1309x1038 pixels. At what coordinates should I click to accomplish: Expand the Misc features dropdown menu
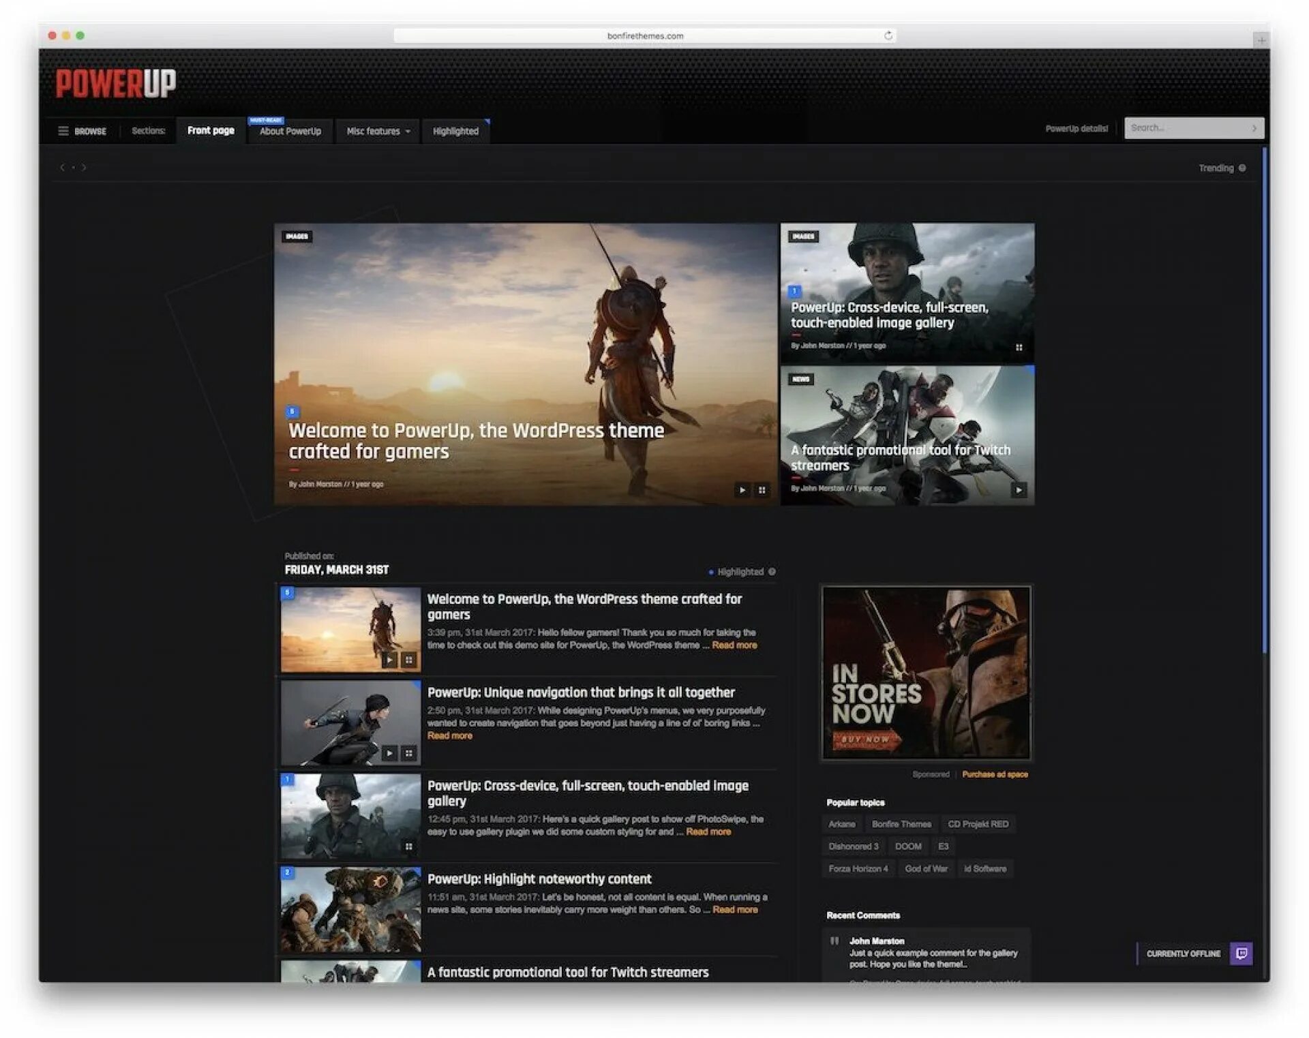(x=377, y=129)
